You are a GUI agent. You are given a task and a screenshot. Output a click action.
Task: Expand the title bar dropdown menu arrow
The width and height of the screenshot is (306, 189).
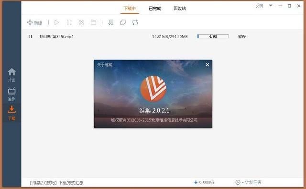pos(271,6)
